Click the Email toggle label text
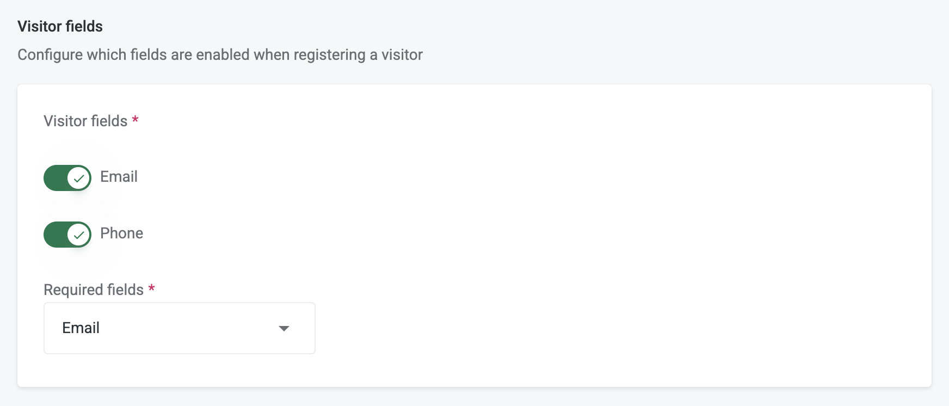 (x=119, y=177)
